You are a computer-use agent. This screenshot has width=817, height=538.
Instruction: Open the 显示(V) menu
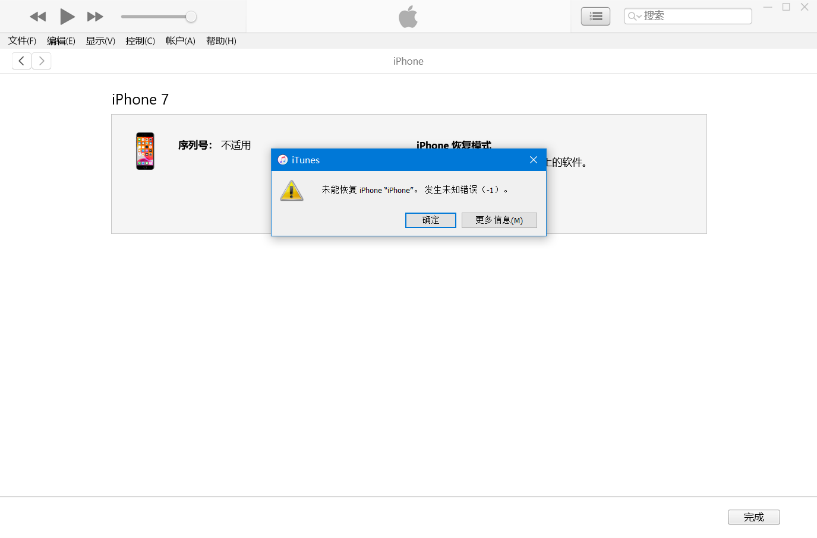click(x=100, y=41)
